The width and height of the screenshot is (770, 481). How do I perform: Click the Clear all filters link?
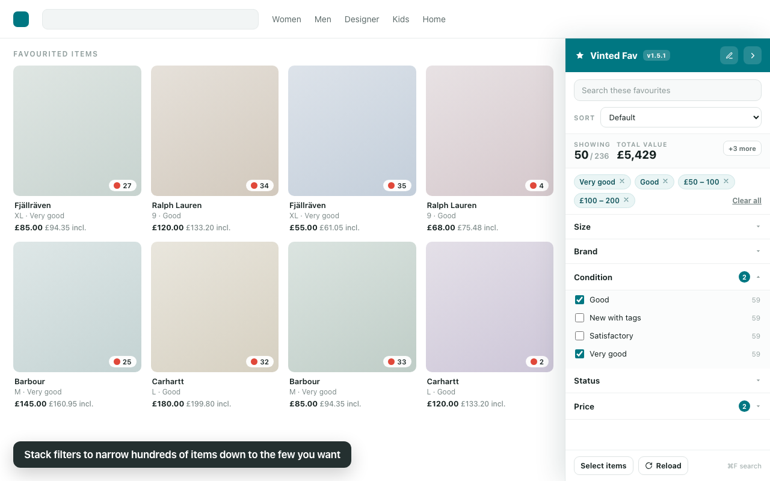click(x=747, y=201)
